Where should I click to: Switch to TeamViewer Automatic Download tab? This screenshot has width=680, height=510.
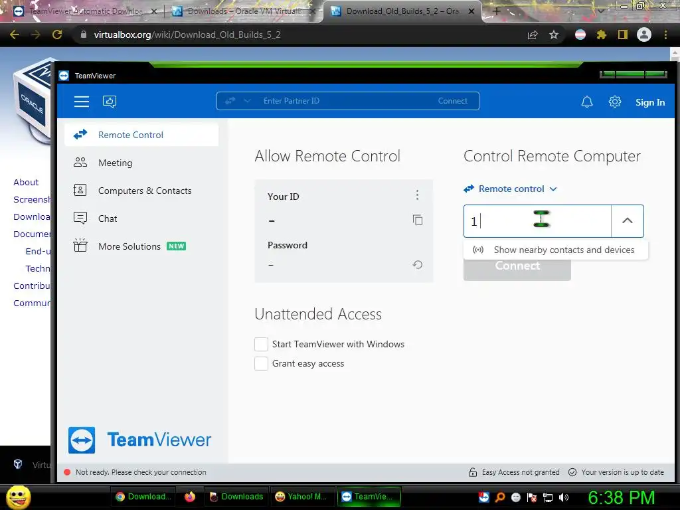click(86, 11)
